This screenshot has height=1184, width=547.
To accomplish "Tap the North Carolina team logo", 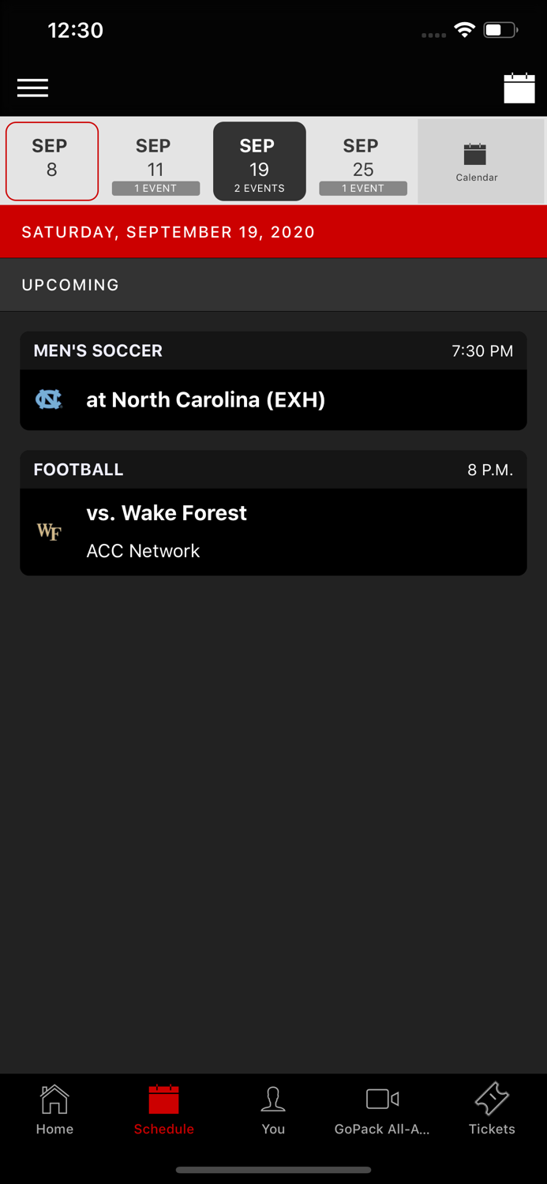I will tap(50, 399).
